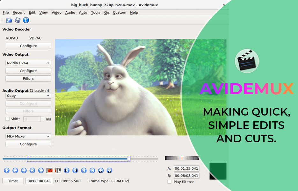
Task: Save the video with the floppy disk icon
Action: click(18, 20)
